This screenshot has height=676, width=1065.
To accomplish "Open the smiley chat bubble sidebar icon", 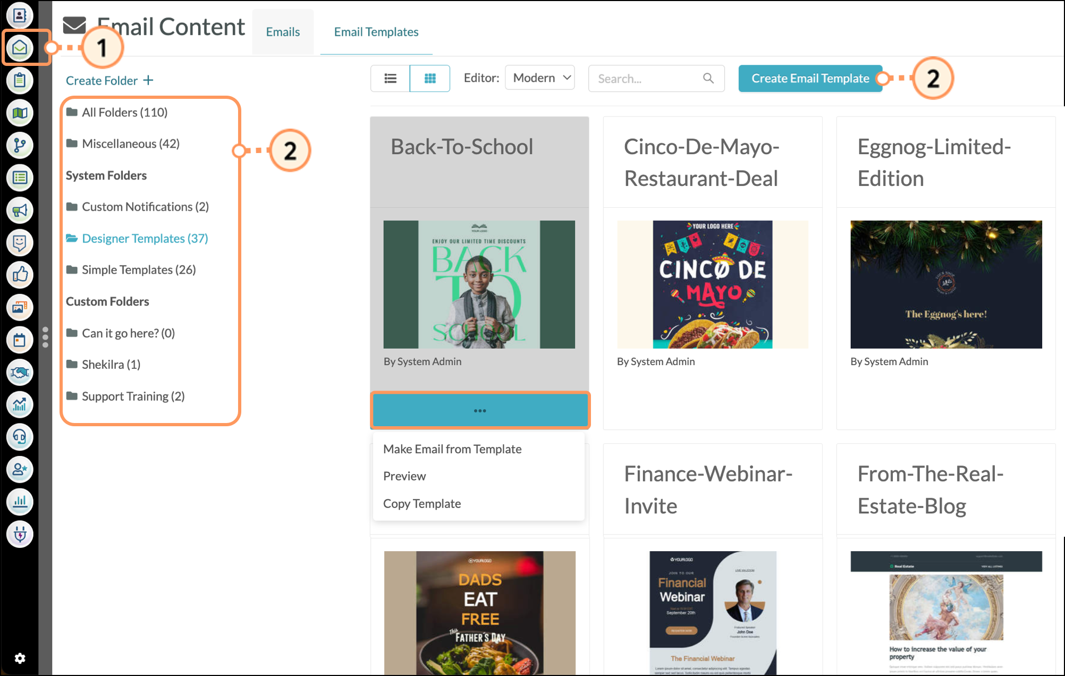I will tap(20, 243).
